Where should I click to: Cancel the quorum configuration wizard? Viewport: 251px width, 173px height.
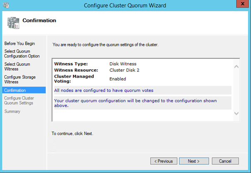pos(225,161)
